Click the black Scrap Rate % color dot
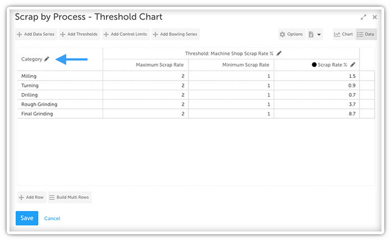The height and width of the screenshot is (241, 391). pyautogui.click(x=314, y=65)
